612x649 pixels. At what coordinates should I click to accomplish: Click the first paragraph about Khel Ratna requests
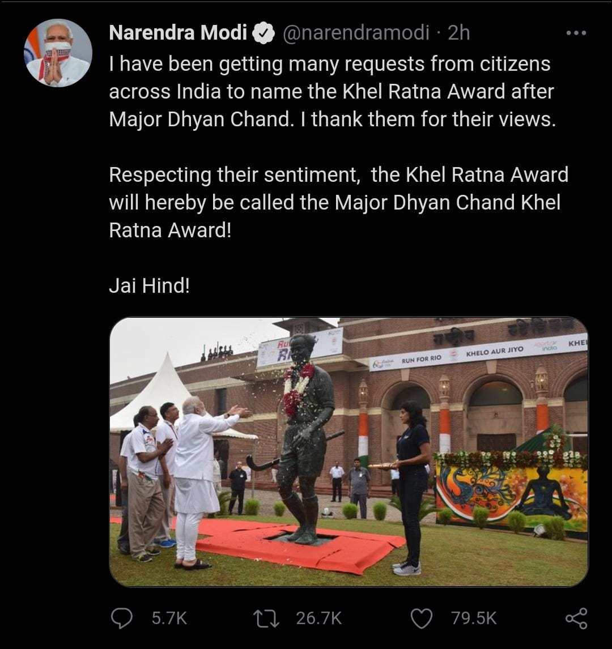pyautogui.click(x=331, y=91)
